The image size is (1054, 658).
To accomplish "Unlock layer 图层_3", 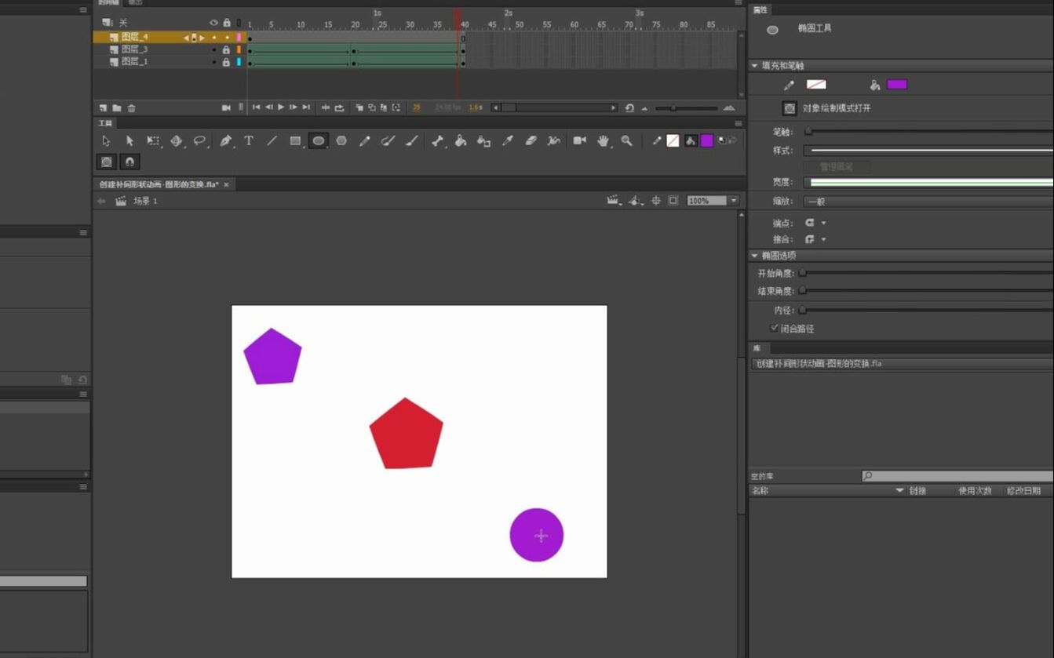I will tap(226, 49).
